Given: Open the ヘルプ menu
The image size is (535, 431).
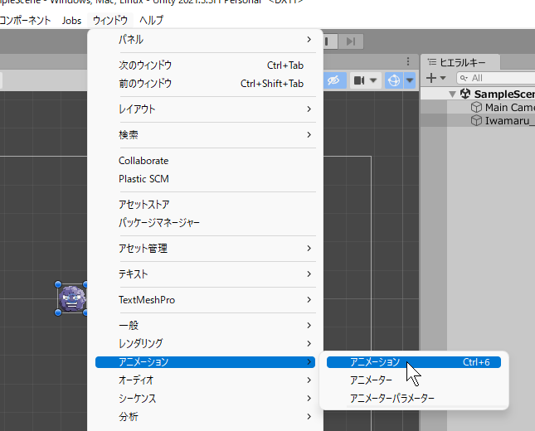Looking at the screenshot, I should (x=151, y=21).
